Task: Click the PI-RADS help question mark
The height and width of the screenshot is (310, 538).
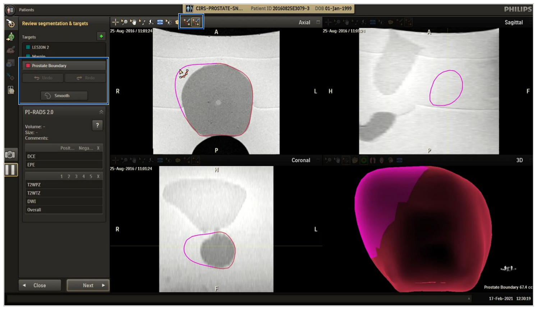Action: 97,125
